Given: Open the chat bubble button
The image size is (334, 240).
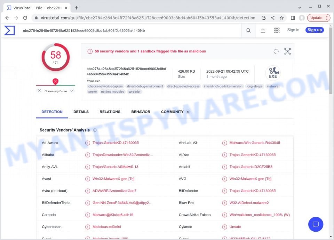Looking at the screenshot, I should [x=316, y=224].
